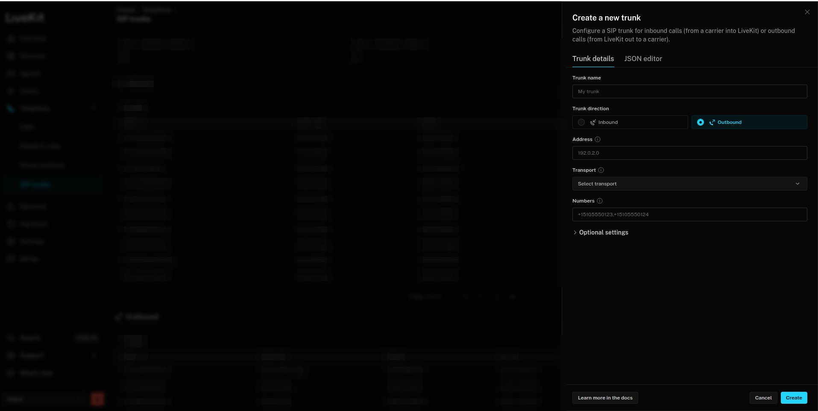This screenshot has width=818, height=411.
Task: Select the Outbound trunk direction radio
Action: (x=701, y=122)
